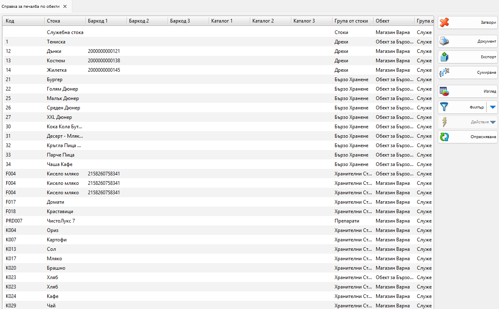The image size is (499, 309).
Task: Click the Баркод 1 column header
Action: pos(106,21)
